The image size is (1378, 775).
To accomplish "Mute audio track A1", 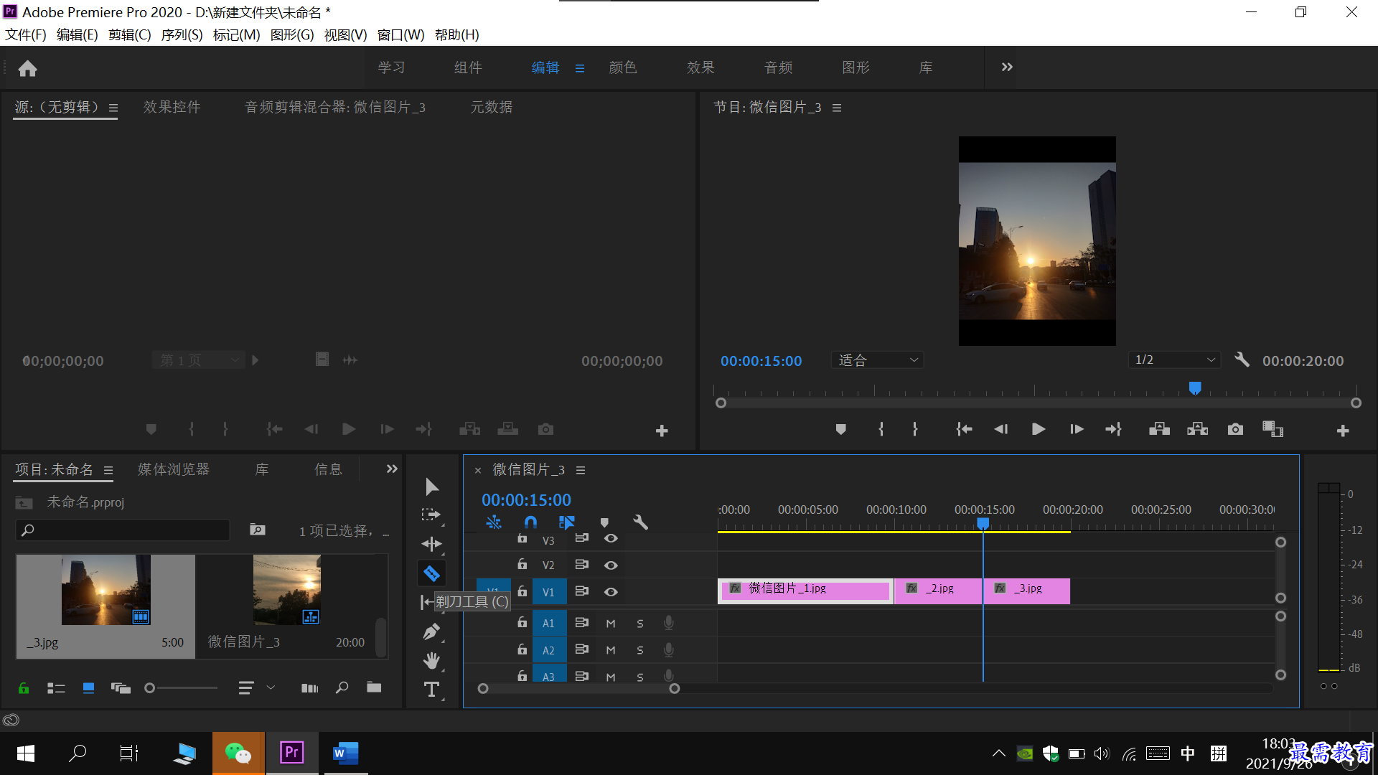I will [611, 624].
